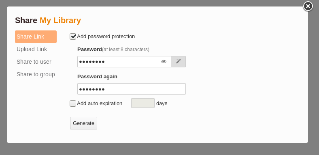The width and height of the screenshot is (319, 155).
Task: Select the Share Link tab
Action: click(36, 37)
